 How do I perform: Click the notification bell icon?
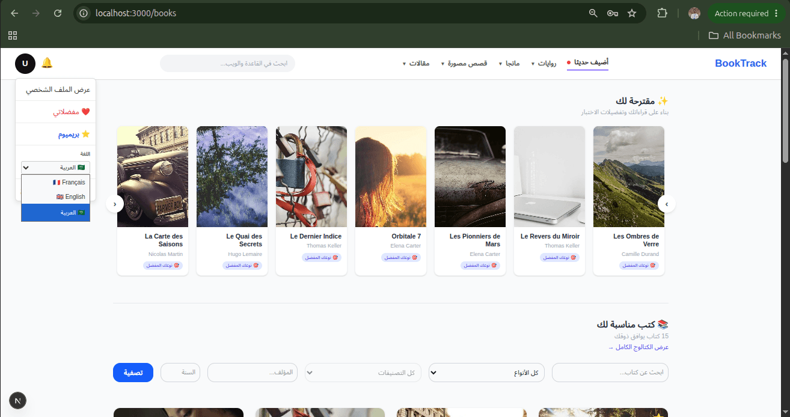pyautogui.click(x=47, y=63)
